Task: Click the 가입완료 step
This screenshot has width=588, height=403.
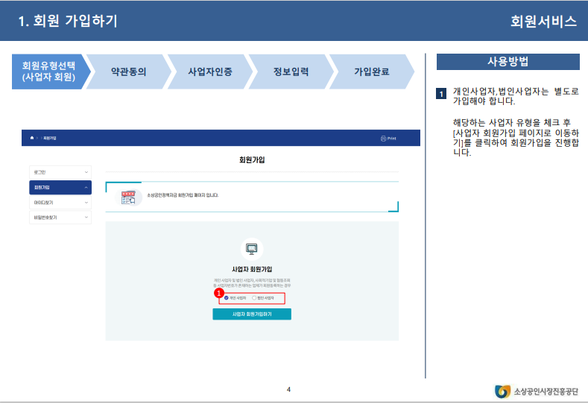Action: coord(372,72)
